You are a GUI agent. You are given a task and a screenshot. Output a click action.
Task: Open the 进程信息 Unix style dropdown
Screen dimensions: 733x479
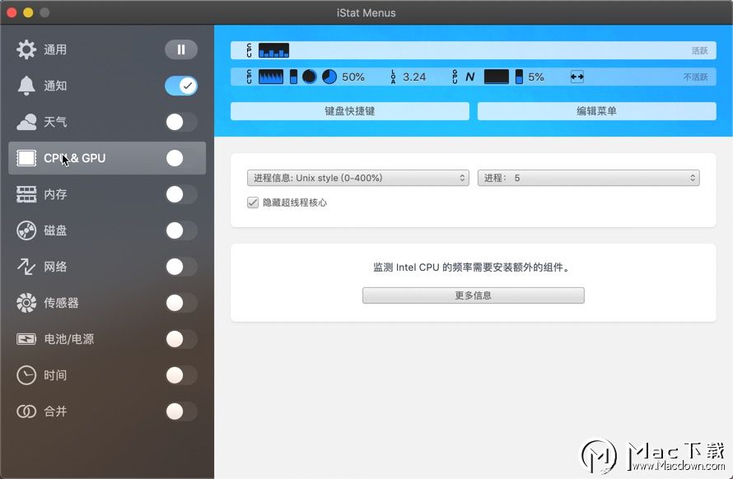click(x=357, y=178)
